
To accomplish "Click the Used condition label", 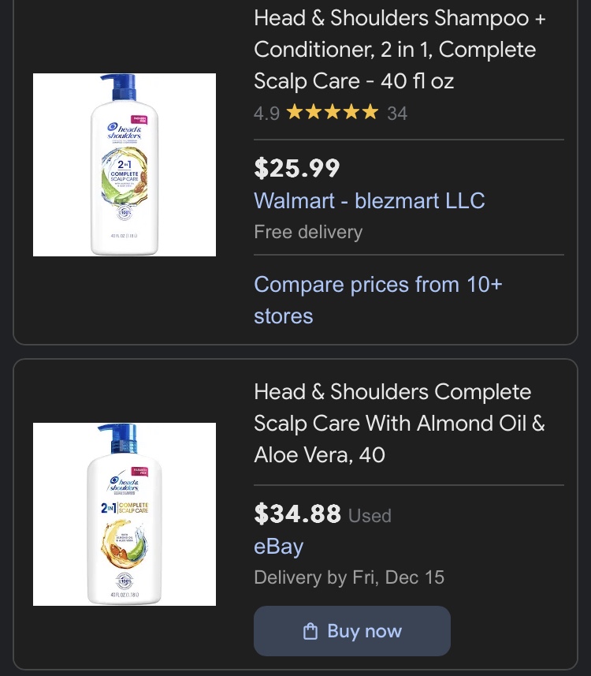I will point(370,516).
